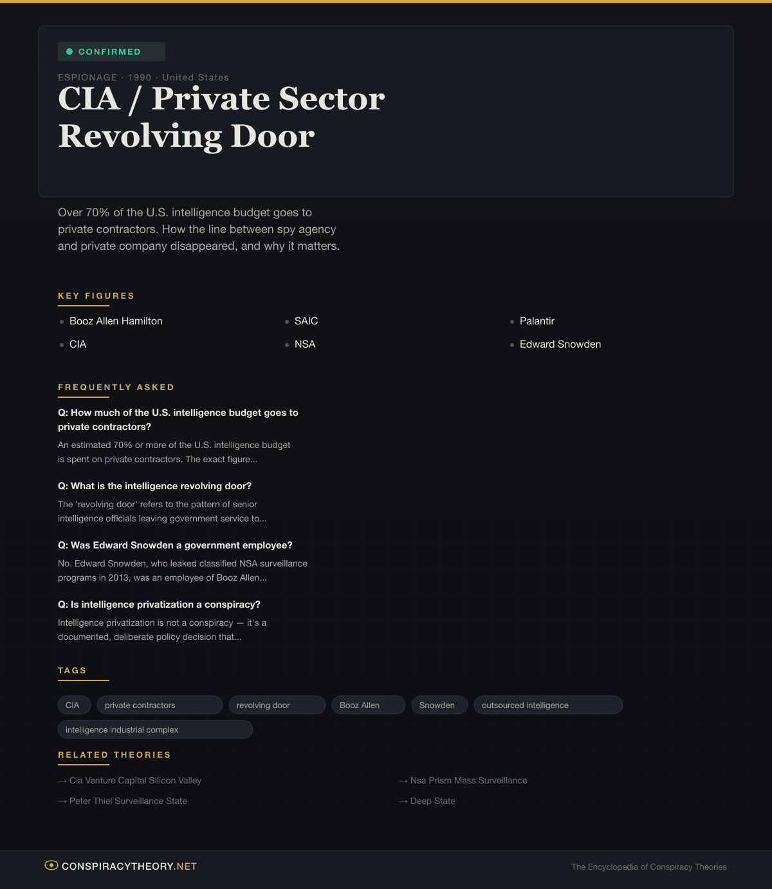
Task: Go to Nsa Prism Mass Surveillance theory
Action: [x=468, y=780]
